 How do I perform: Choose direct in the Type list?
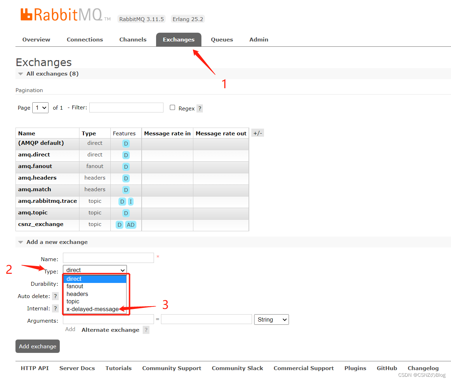click(x=95, y=279)
